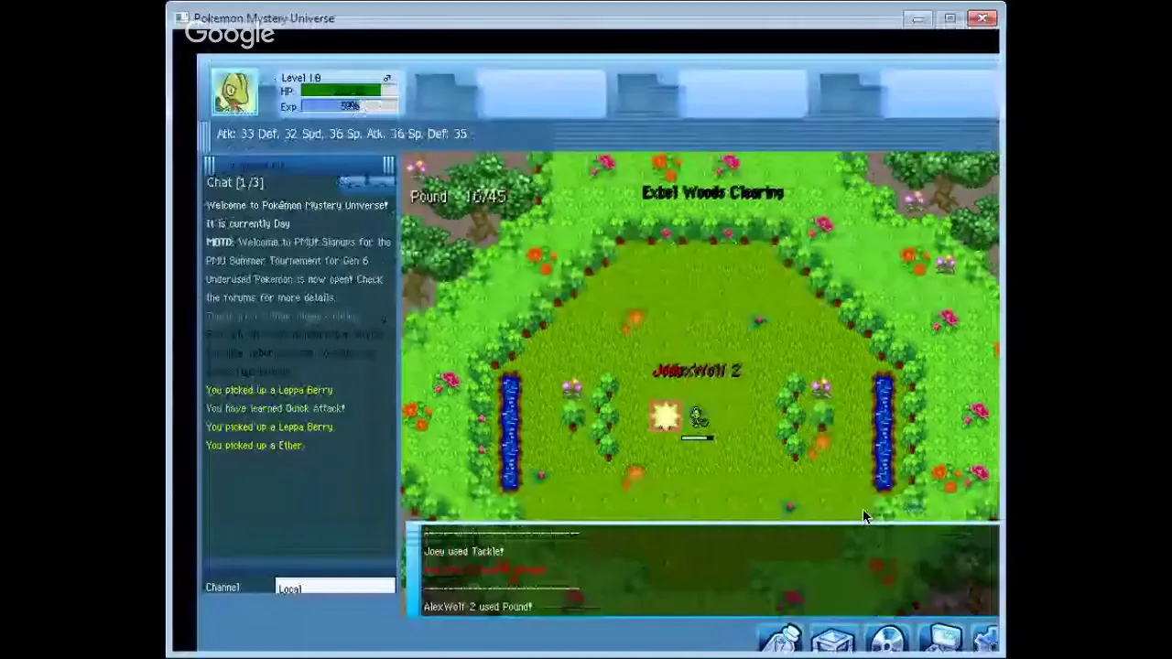This screenshot has width=1172, height=659.
Task: Click the computer monitor icon in bottom toolbar
Action: pos(941,638)
